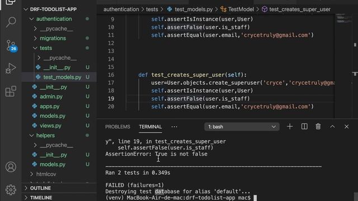This screenshot has width=358, height=201.
Task: Switch to the PROBLEMS tab
Action: 117,127
